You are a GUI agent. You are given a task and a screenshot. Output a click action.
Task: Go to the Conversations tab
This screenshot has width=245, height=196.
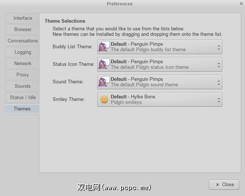point(23,41)
